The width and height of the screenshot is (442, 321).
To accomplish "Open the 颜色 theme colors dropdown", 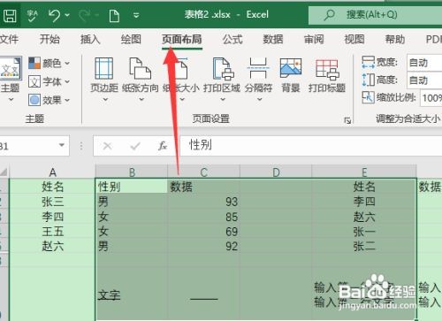I will 50,63.
